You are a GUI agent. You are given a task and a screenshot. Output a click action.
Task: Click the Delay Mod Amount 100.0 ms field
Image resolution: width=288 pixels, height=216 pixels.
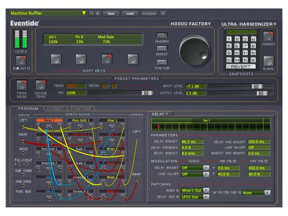point(259,142)
